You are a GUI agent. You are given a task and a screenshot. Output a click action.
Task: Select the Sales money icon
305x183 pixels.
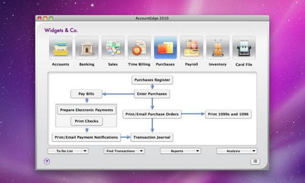click(113, 48)
